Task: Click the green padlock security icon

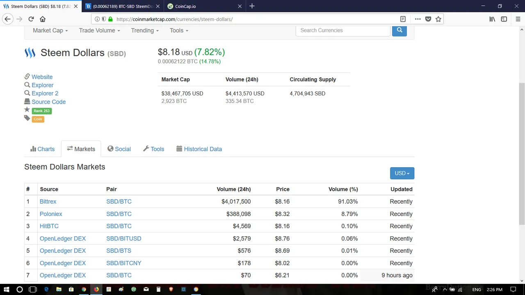Action: [110, 19]
